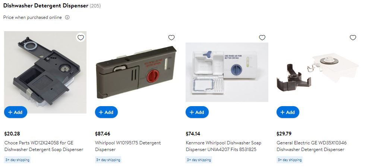Favorite the Choce Parts WD12X24058 dispenser with heart

click(x=81, y=37)
